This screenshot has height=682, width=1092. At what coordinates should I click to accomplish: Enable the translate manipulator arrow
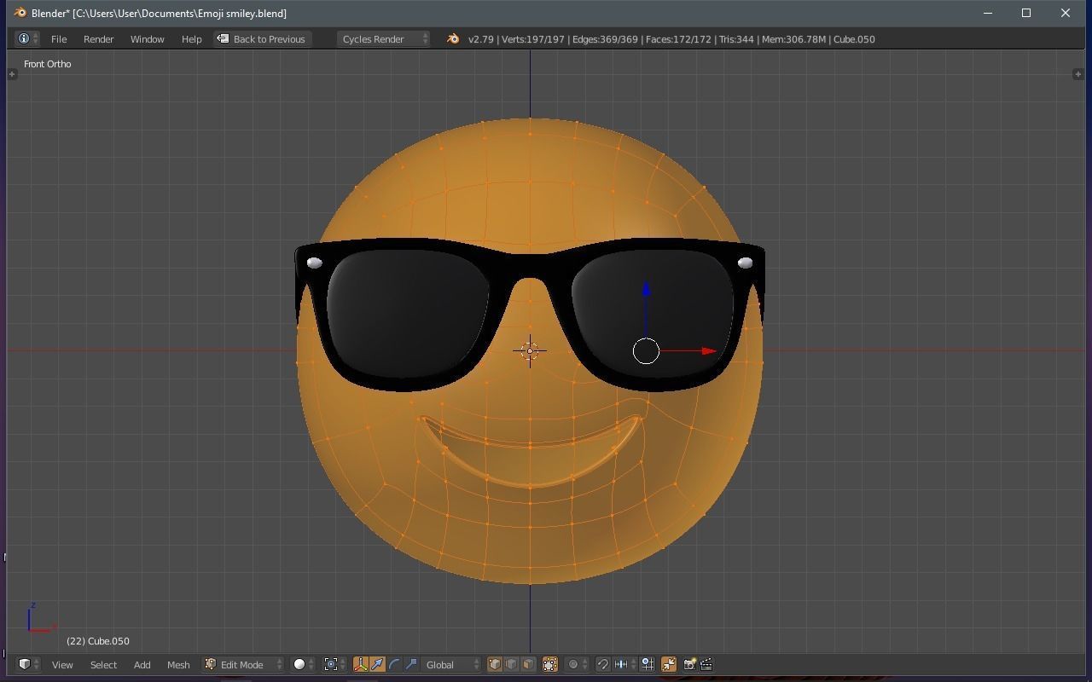click(377, 665)
